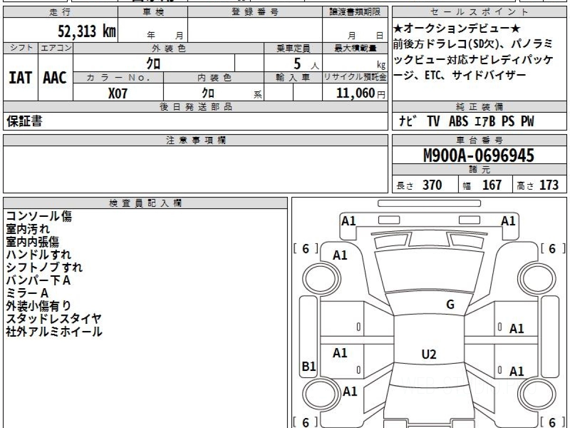Click the AAC air conditioner value
This screenshot has width=570, height=428.
point(55,78)
